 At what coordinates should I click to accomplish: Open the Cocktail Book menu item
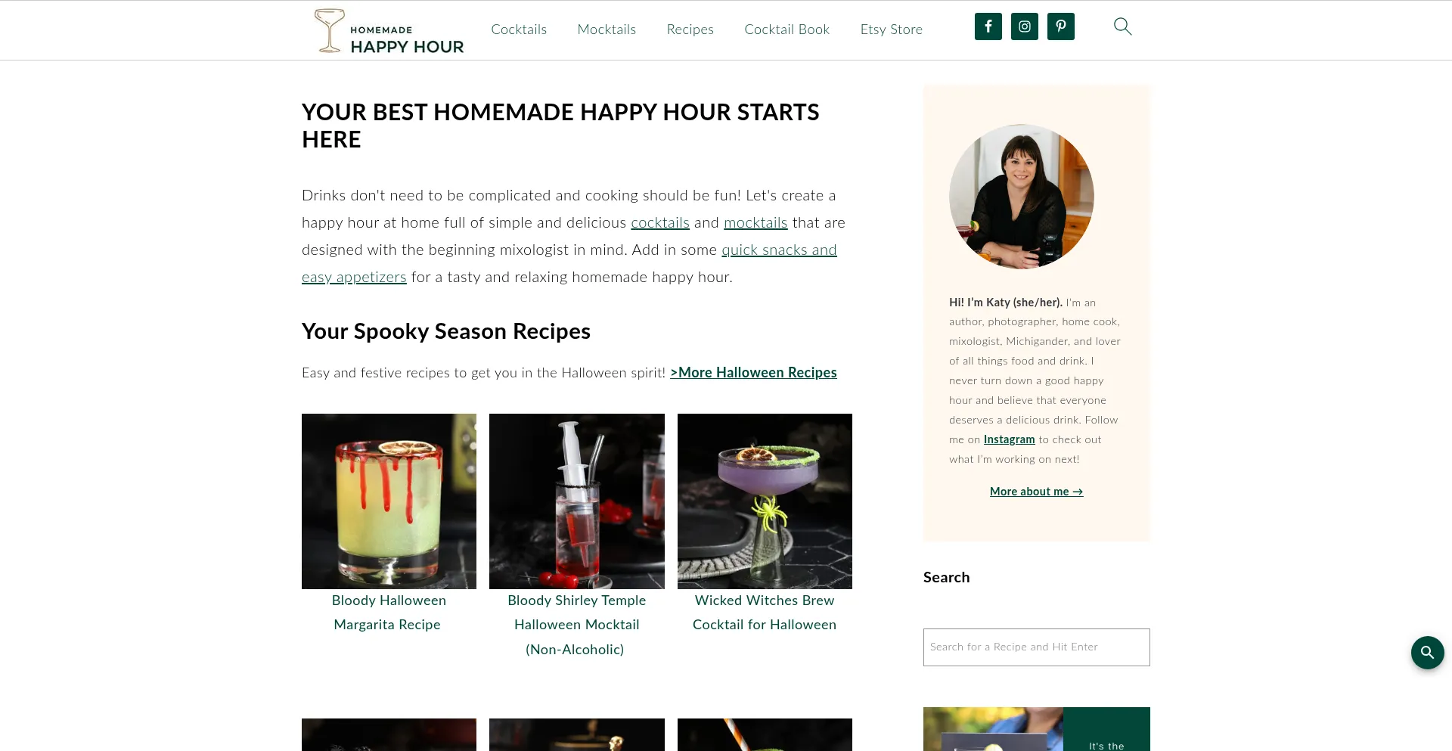786,29
